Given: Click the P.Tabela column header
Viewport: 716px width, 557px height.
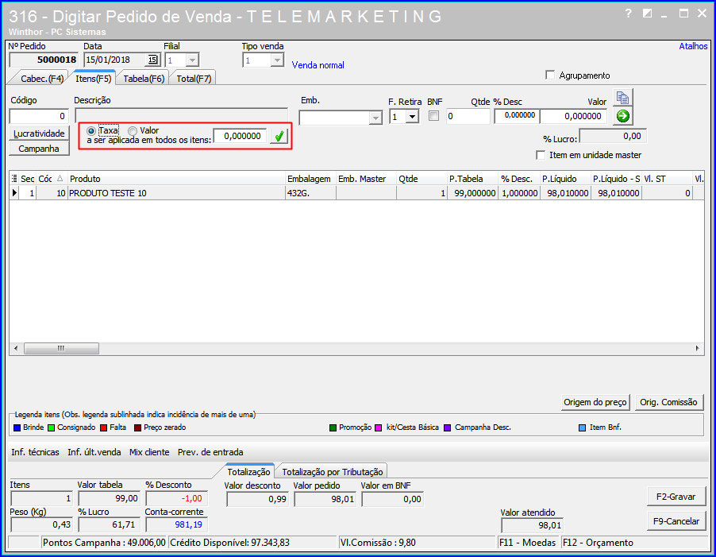Looking at the screenshot, I should click(x=472, y=179).
